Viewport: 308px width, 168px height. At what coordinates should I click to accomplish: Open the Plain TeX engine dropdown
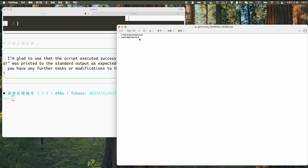click(x=133, y=31)
